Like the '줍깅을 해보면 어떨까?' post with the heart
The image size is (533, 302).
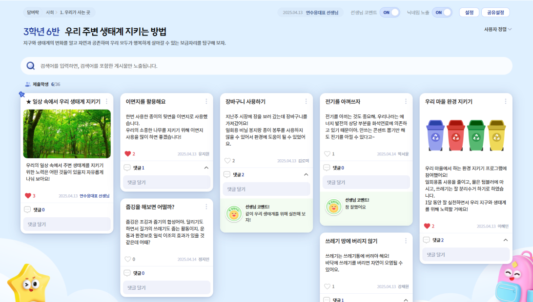click(x=128, y=259)
